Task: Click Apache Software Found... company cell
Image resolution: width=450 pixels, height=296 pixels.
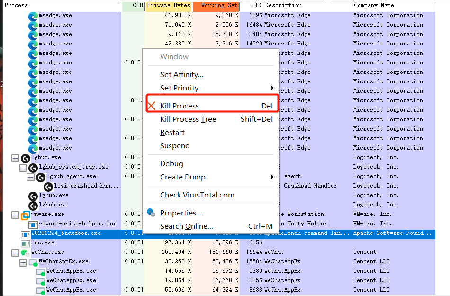Action: 392,233
